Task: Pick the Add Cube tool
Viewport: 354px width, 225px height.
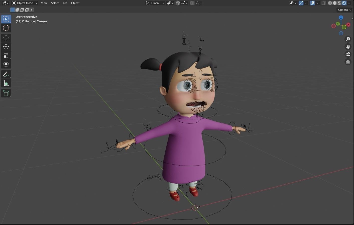Action: (6, 93)
